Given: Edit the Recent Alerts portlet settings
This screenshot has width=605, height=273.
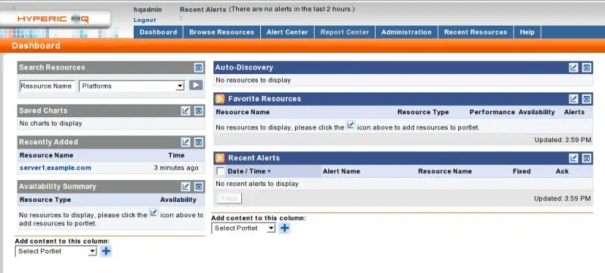Looking at the screenshot, I should [x=573, y=158].
